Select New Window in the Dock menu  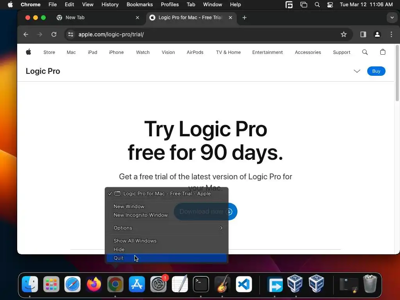click(x=167, y=206)
